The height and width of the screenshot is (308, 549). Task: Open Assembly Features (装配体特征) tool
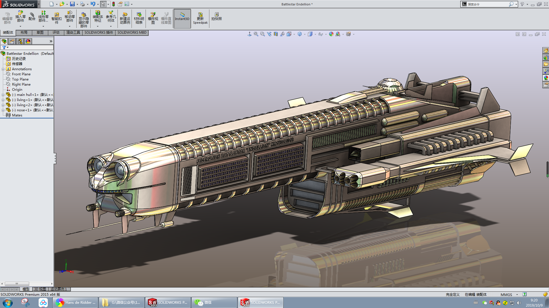(x=98, y=17)
